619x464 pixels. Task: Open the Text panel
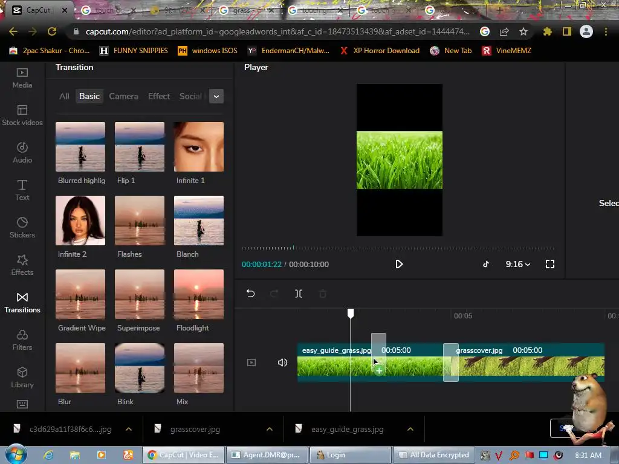[x=22, y=190]
